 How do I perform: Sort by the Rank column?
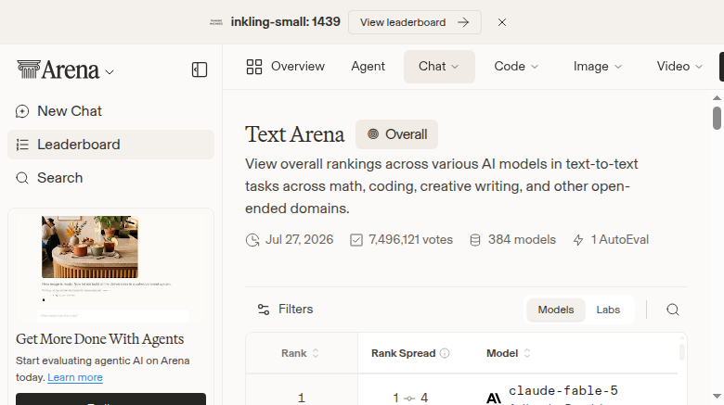(300, 353)
